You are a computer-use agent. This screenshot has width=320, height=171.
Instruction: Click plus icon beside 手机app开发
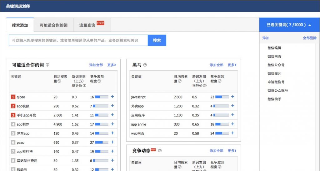point(112,115)
